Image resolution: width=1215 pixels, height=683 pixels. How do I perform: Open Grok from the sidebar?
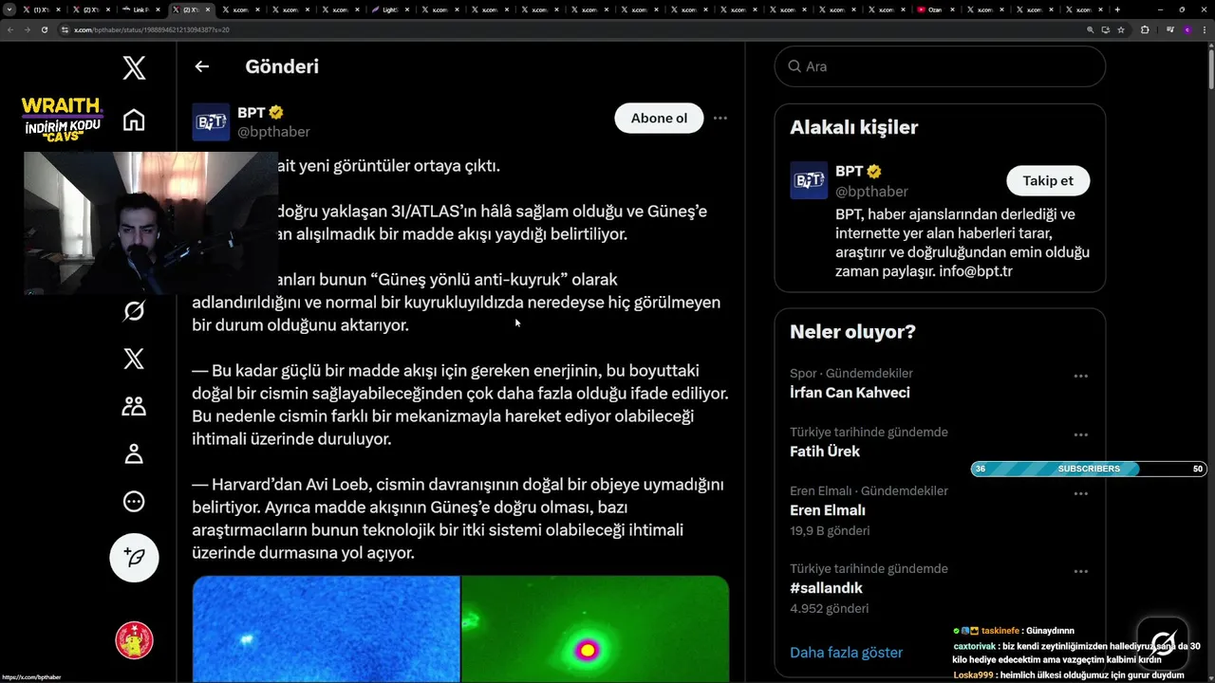click(x=134, y=310)
